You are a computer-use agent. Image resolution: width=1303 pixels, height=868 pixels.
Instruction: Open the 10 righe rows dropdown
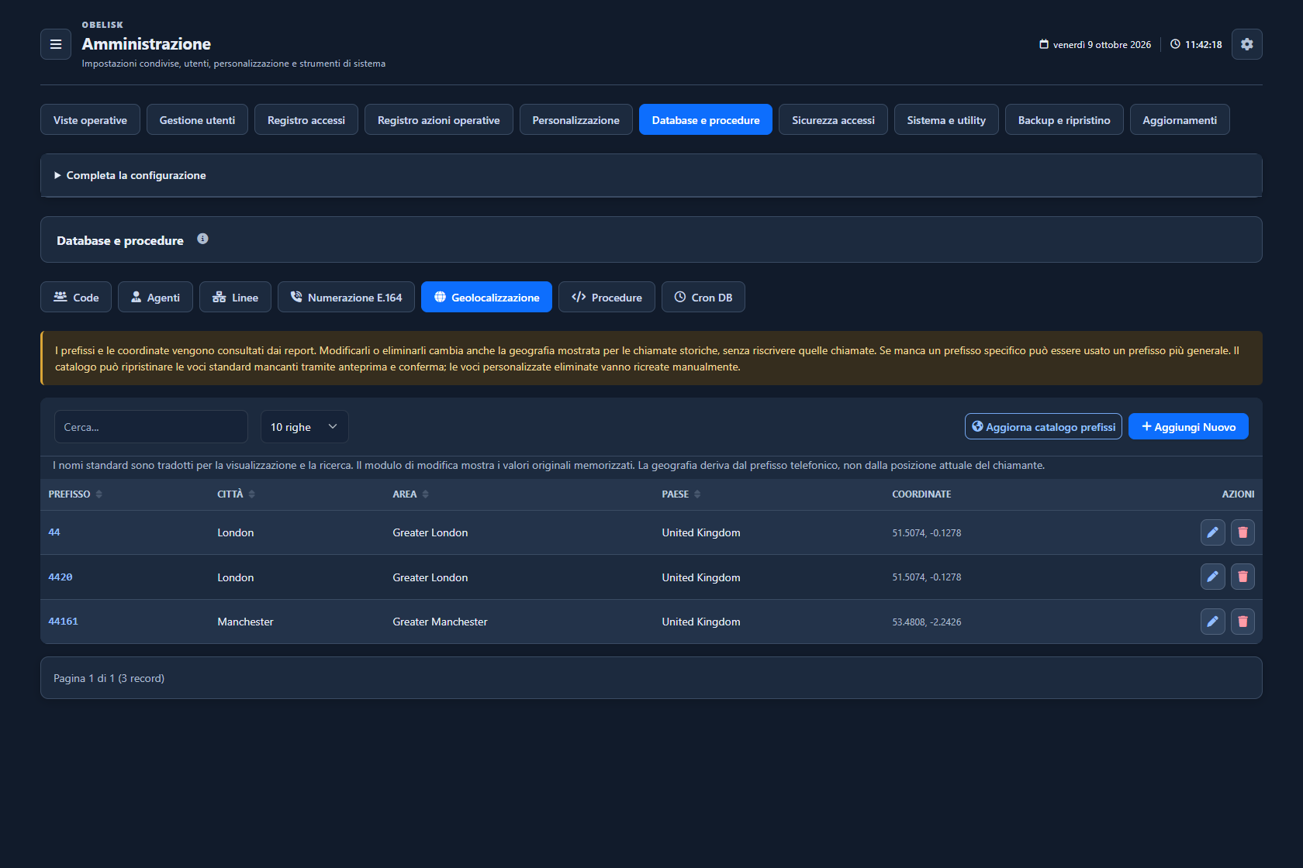304,427
